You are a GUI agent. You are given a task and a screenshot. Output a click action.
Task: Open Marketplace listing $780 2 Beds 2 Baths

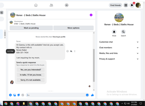click(25, 24)
